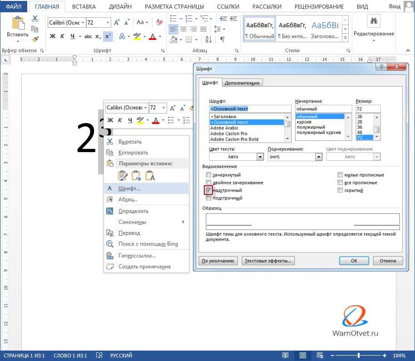Click the Format Painter brush icon
This screenshot has width=415, height=361.
pos(35,40)
